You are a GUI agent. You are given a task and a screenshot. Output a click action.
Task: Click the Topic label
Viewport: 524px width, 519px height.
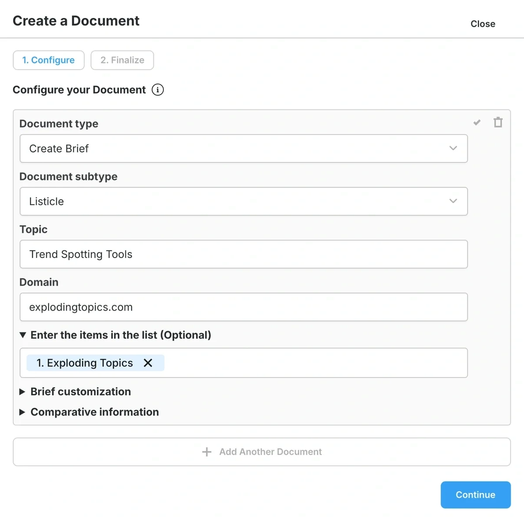(x=34, y=229)
